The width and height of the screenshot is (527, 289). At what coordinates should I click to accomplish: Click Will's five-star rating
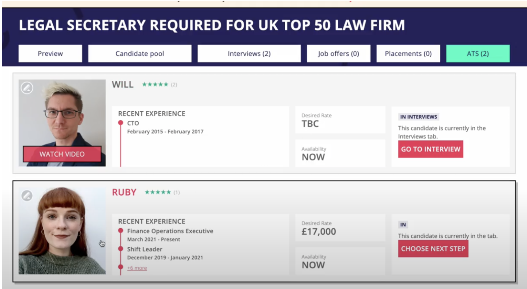pos(155,84)
